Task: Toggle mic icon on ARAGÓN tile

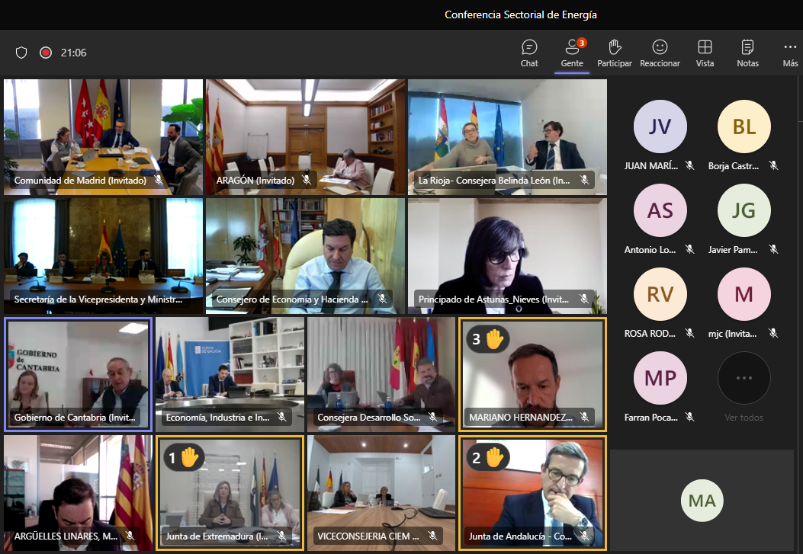Action: (307, 181)
